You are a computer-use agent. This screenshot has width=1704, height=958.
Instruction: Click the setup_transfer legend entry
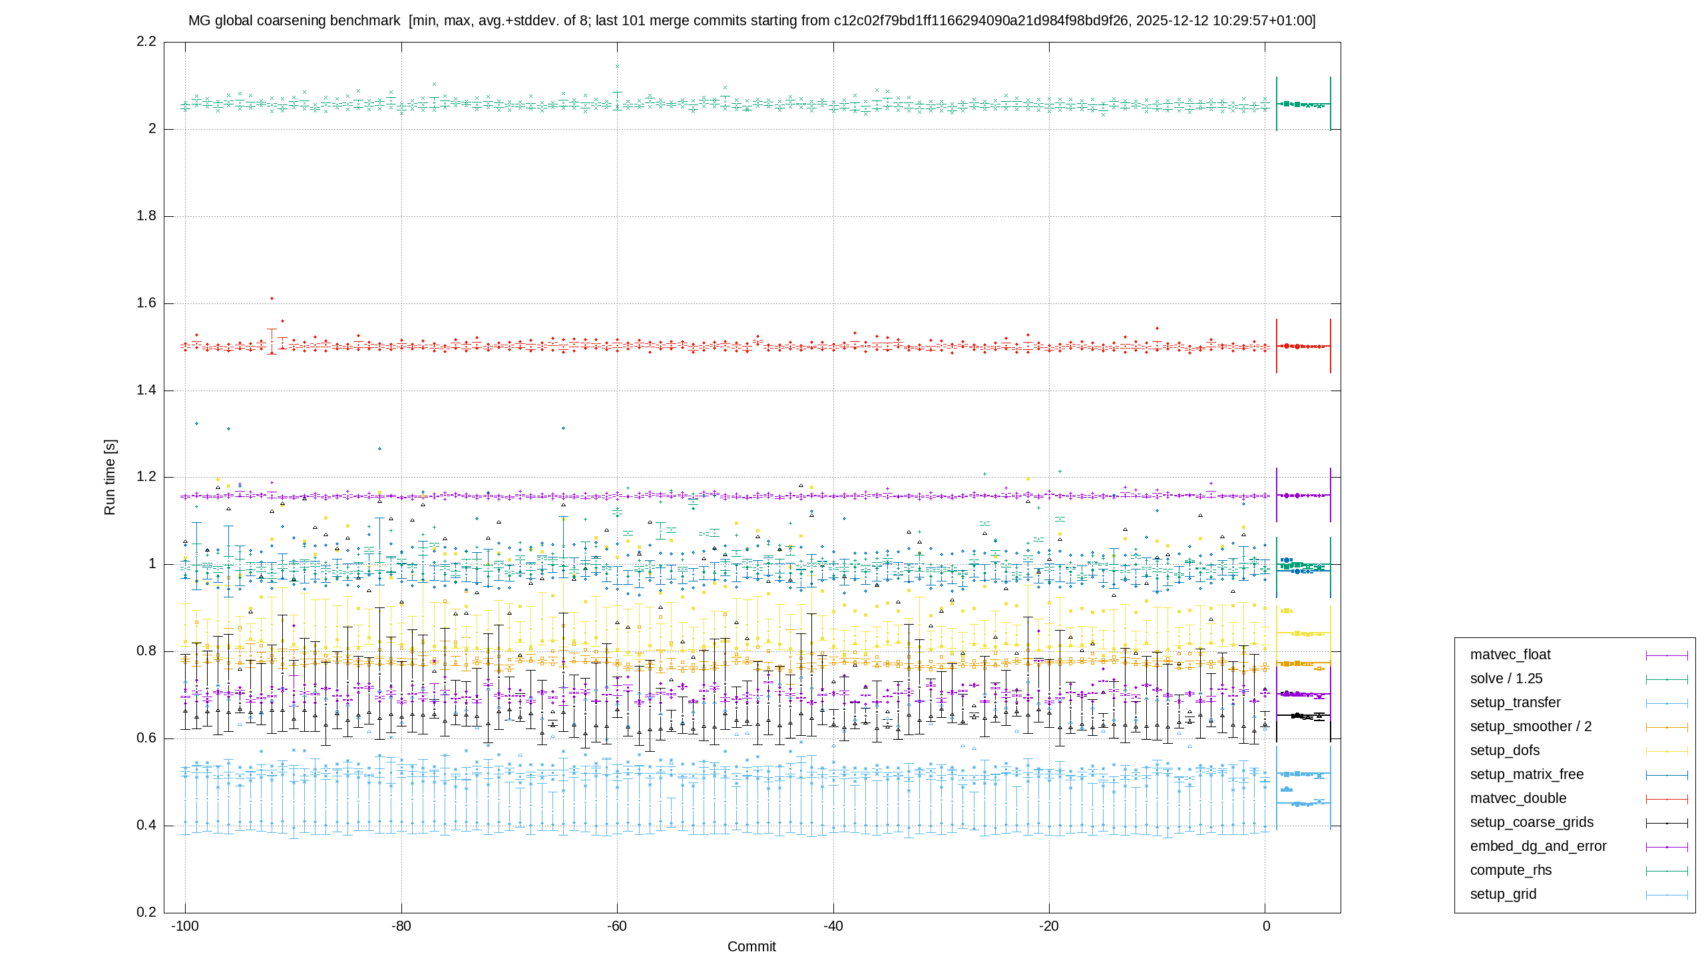(1515, 703)
